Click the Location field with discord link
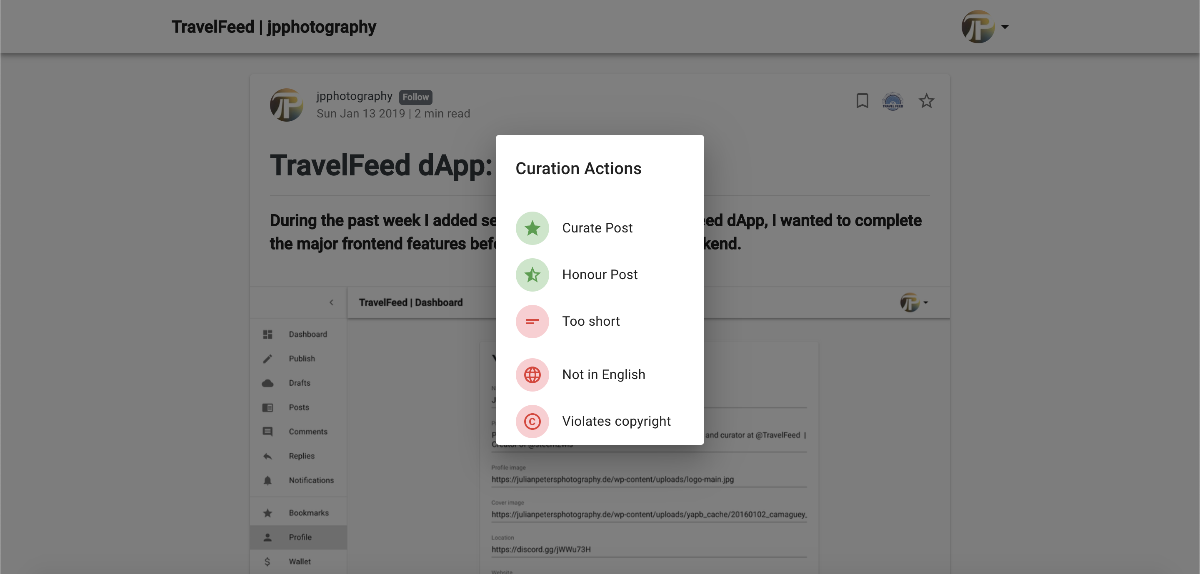This screenshot has width=1200, height=574. coord(648,549)
